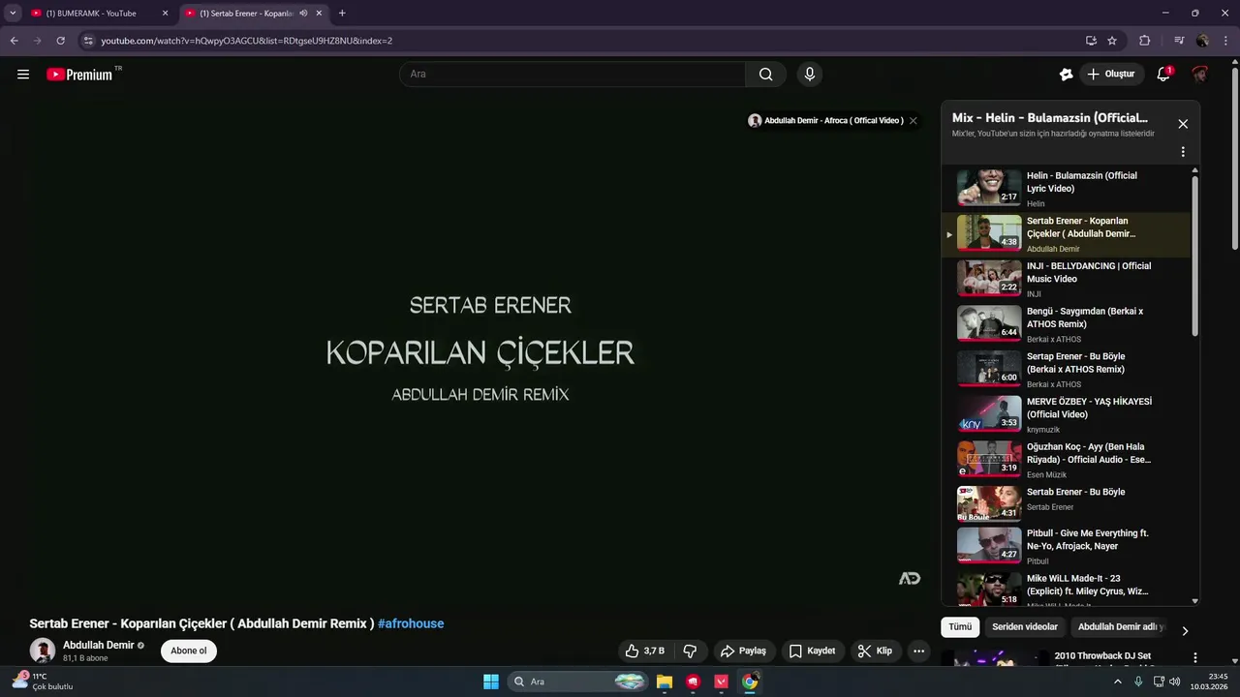Open File Explorer from the taskbar

click(665, 682)
